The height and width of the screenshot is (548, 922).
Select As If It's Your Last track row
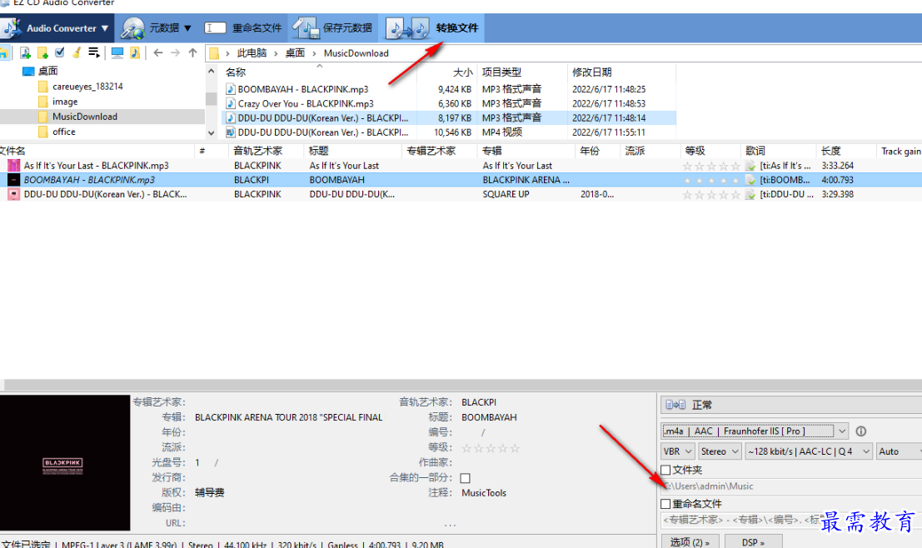[x=461, y=166]
